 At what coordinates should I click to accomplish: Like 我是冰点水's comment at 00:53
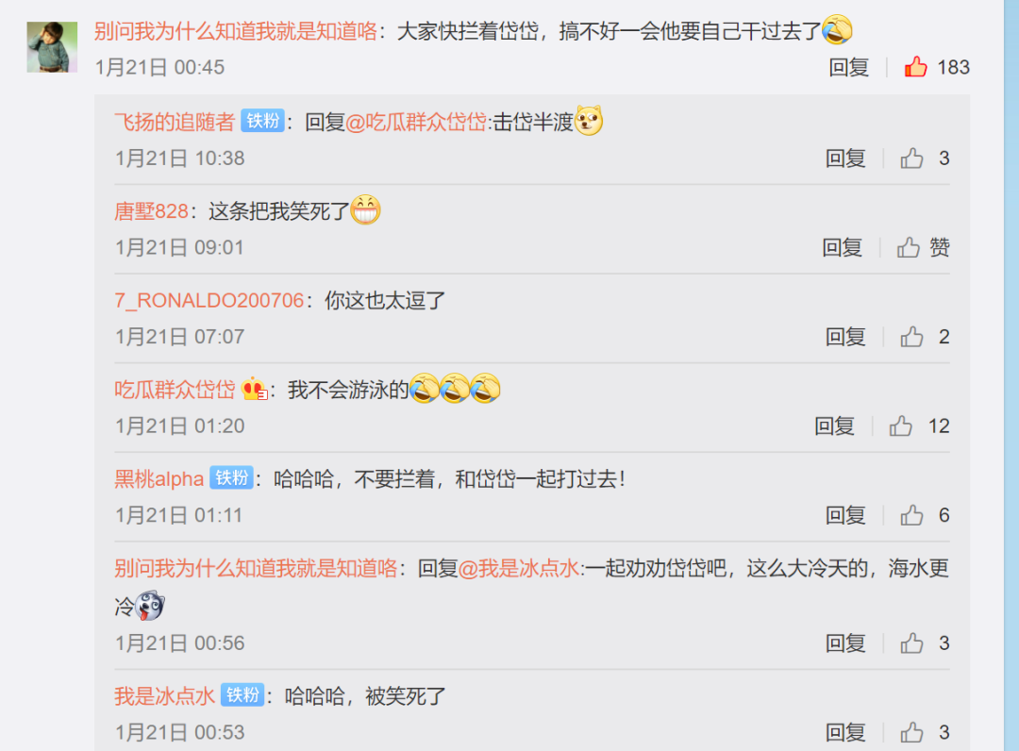tap(911, 733)
